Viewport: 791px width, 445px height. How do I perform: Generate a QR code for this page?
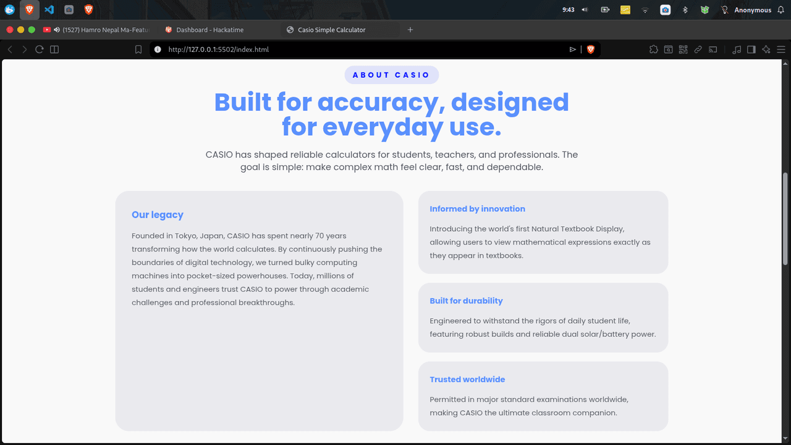[x=683, y=49]
